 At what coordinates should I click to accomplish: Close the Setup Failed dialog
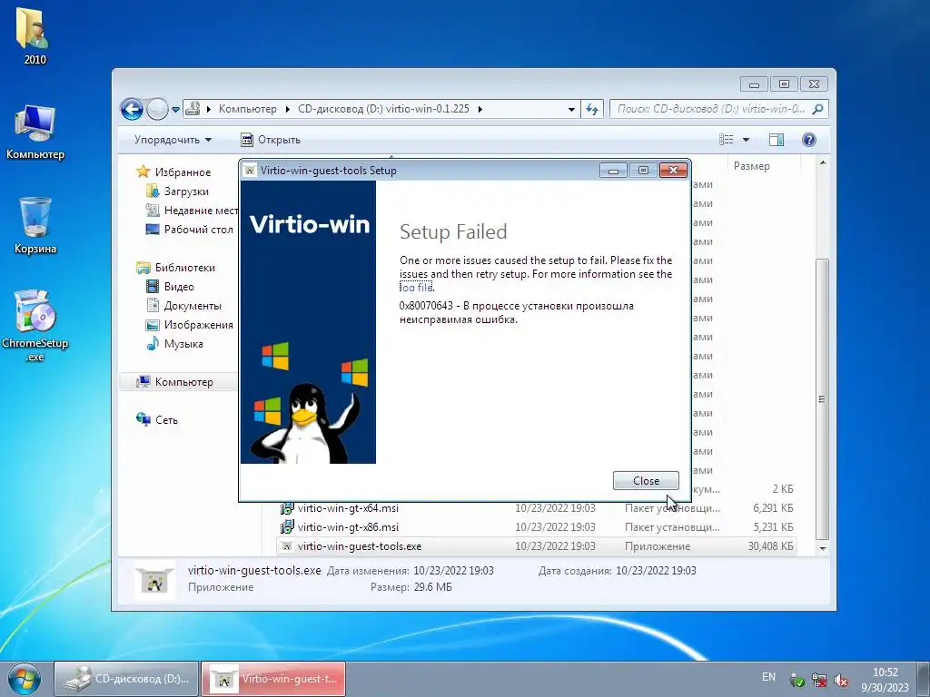(646, 481)
